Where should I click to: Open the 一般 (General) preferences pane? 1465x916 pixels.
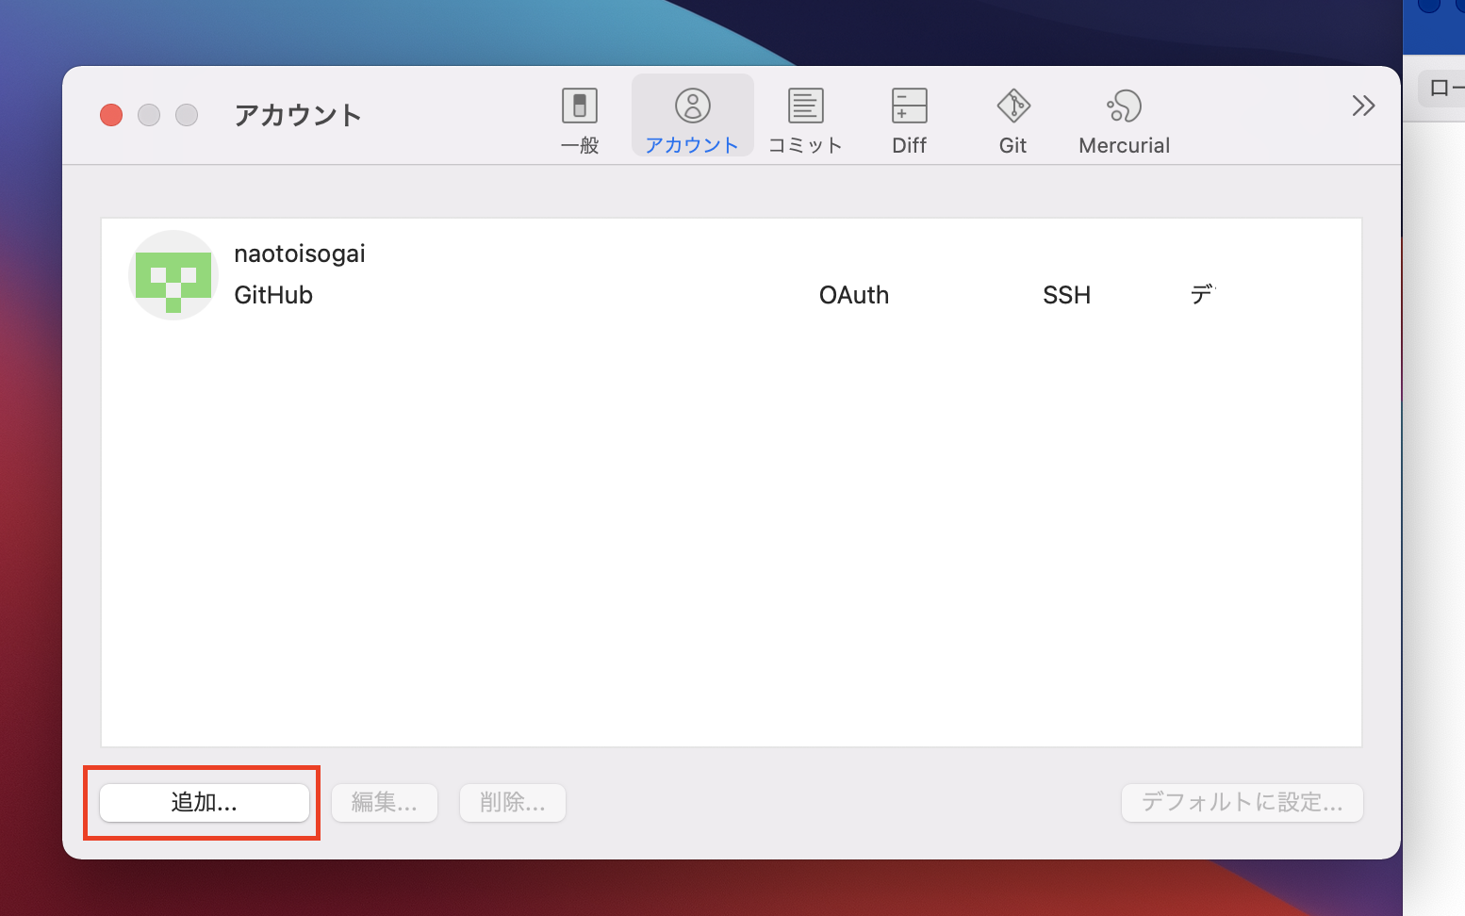(x=579, y=115)
